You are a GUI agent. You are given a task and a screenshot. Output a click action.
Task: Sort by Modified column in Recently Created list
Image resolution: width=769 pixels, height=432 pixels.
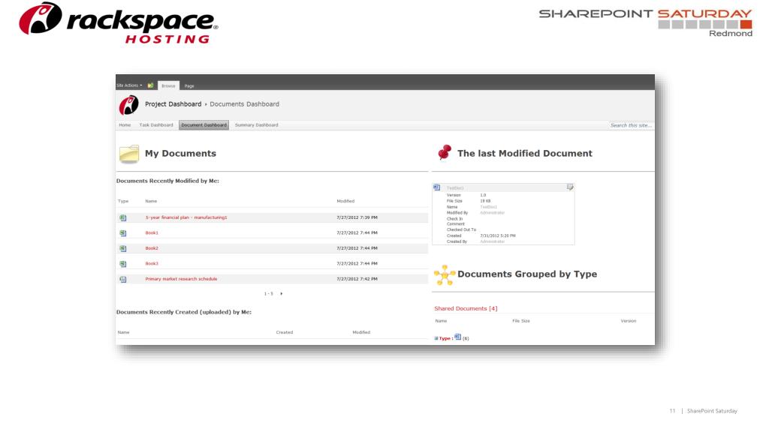[x=361, y=332]
